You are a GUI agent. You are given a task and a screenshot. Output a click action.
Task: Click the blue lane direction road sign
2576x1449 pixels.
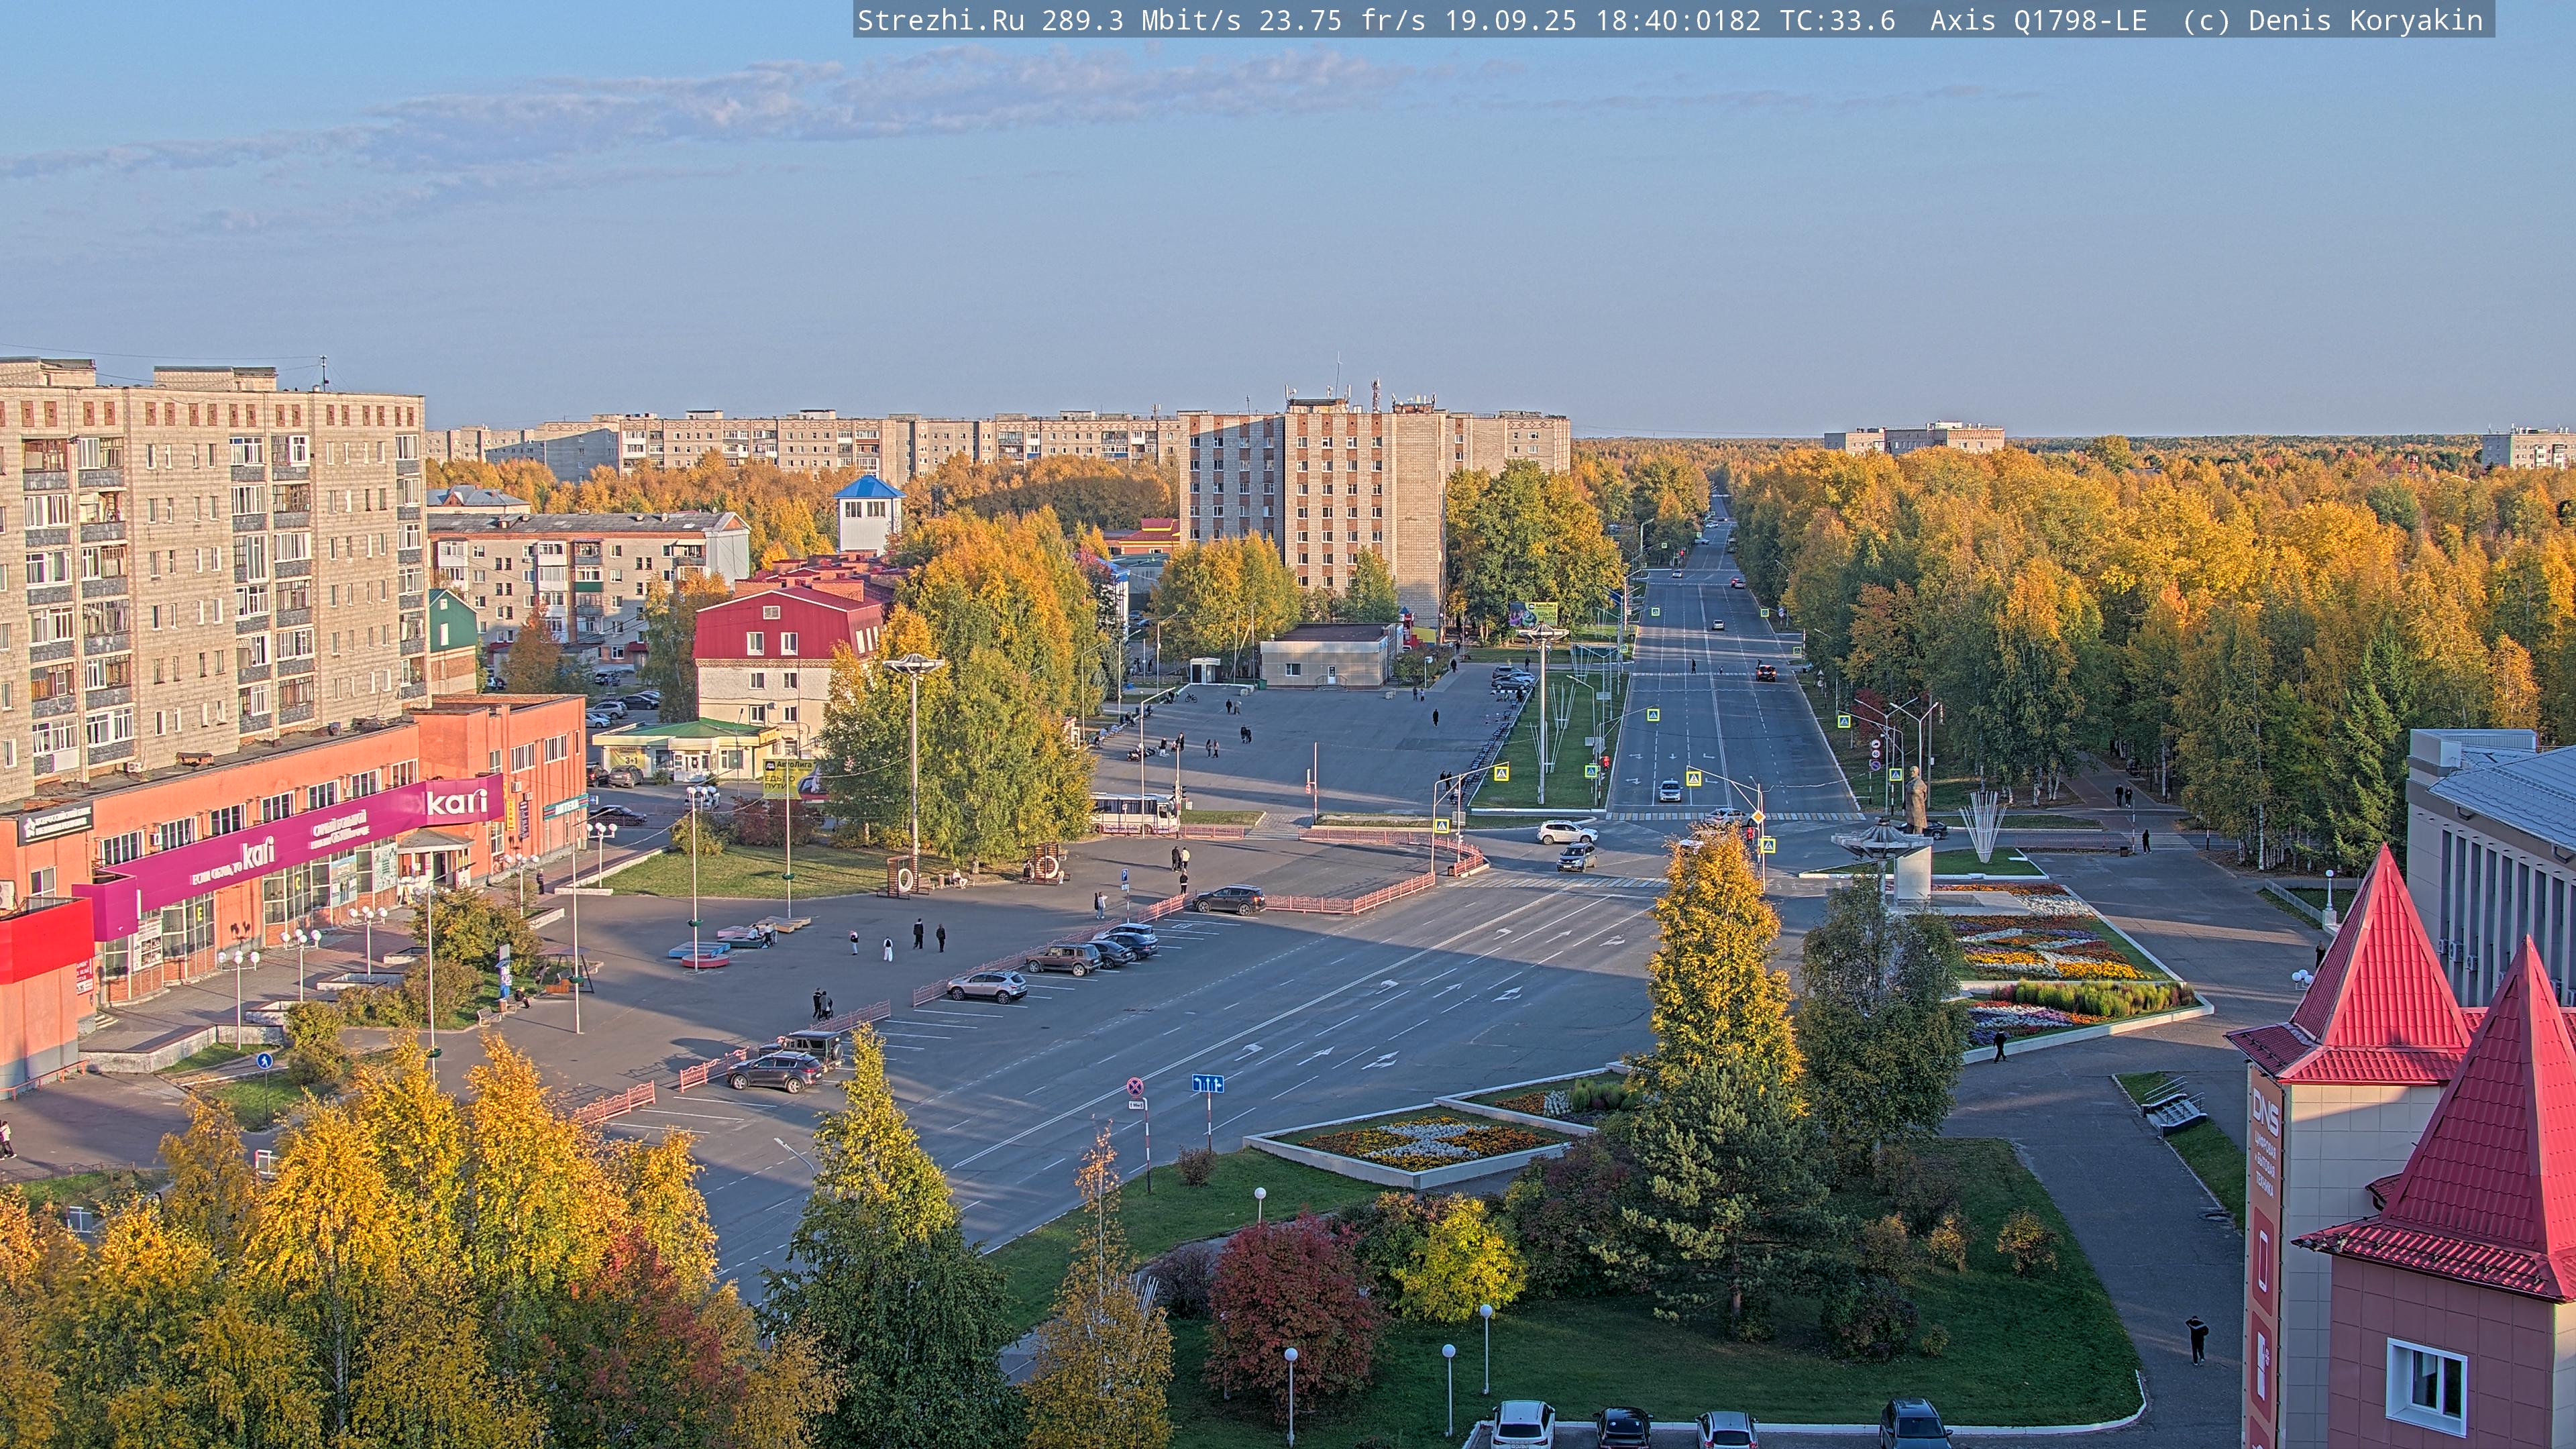1208,1083
